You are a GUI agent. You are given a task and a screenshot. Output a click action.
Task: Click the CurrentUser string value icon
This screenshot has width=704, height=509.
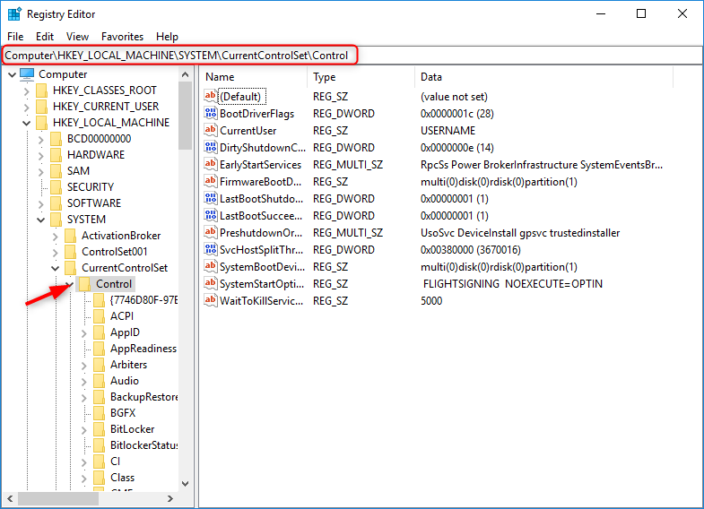point(211,131)
